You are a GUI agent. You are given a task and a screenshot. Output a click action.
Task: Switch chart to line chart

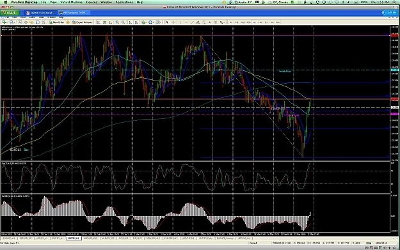point(110,22)
